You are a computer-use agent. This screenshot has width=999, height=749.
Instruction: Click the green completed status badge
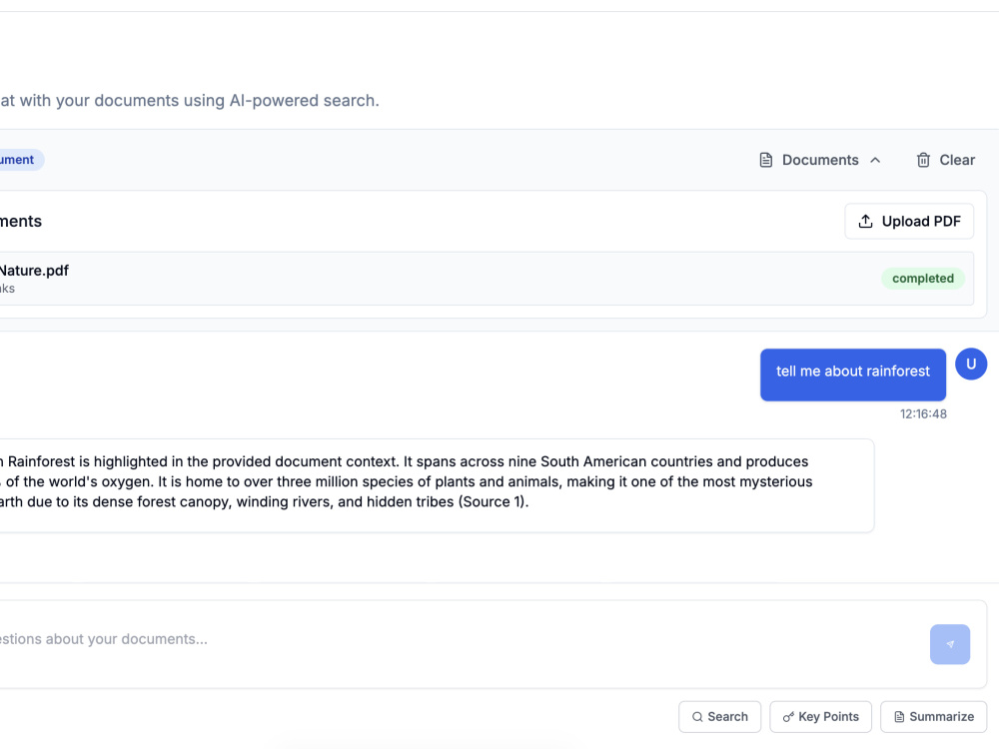coord(922,279)
